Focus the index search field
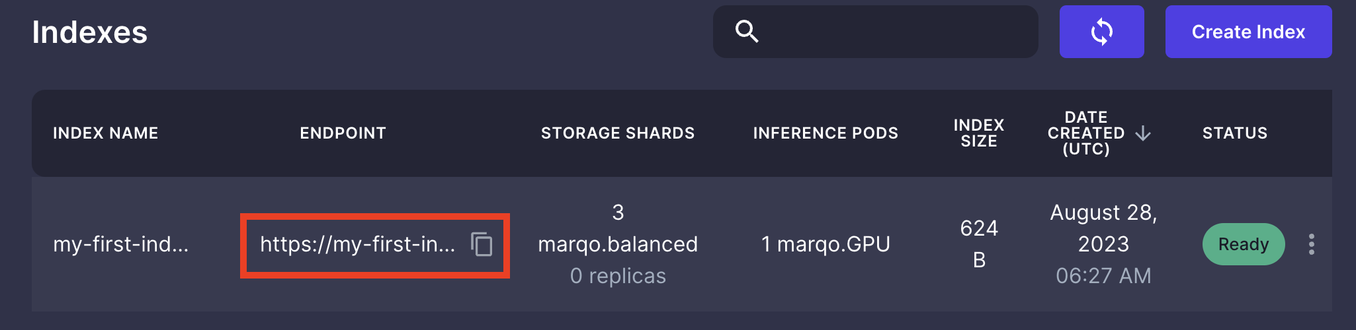 [875, 32]
